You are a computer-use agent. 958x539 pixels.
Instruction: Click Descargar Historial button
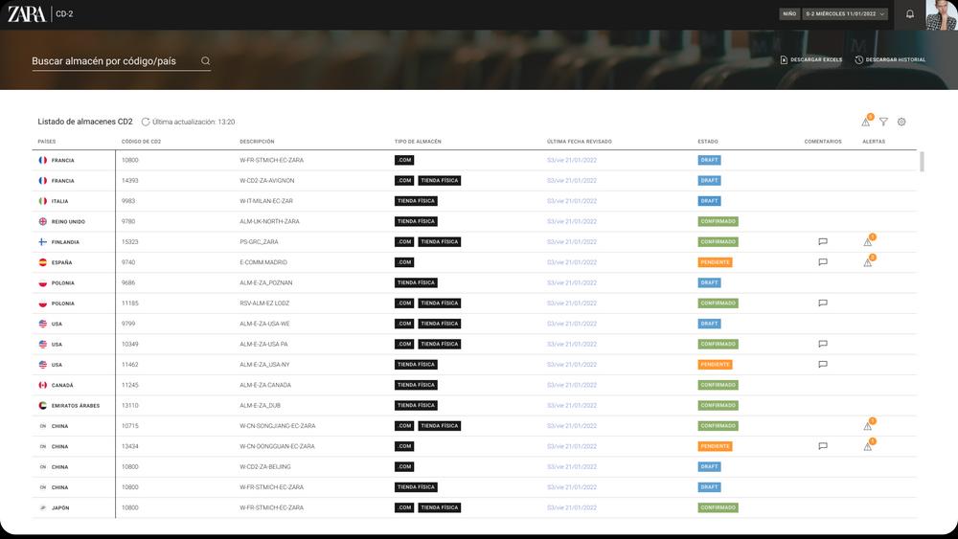pyautogui.click(x=890, y=59)
